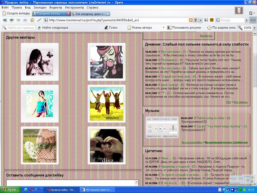Open the Режим автора dropdown arrow
This screenshot has width=257, height=193.
(163, 28)
